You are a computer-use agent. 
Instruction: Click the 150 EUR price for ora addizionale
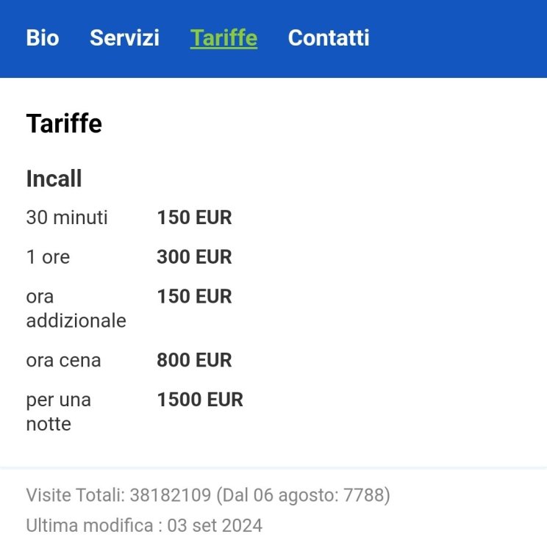(x=194, y=297)
